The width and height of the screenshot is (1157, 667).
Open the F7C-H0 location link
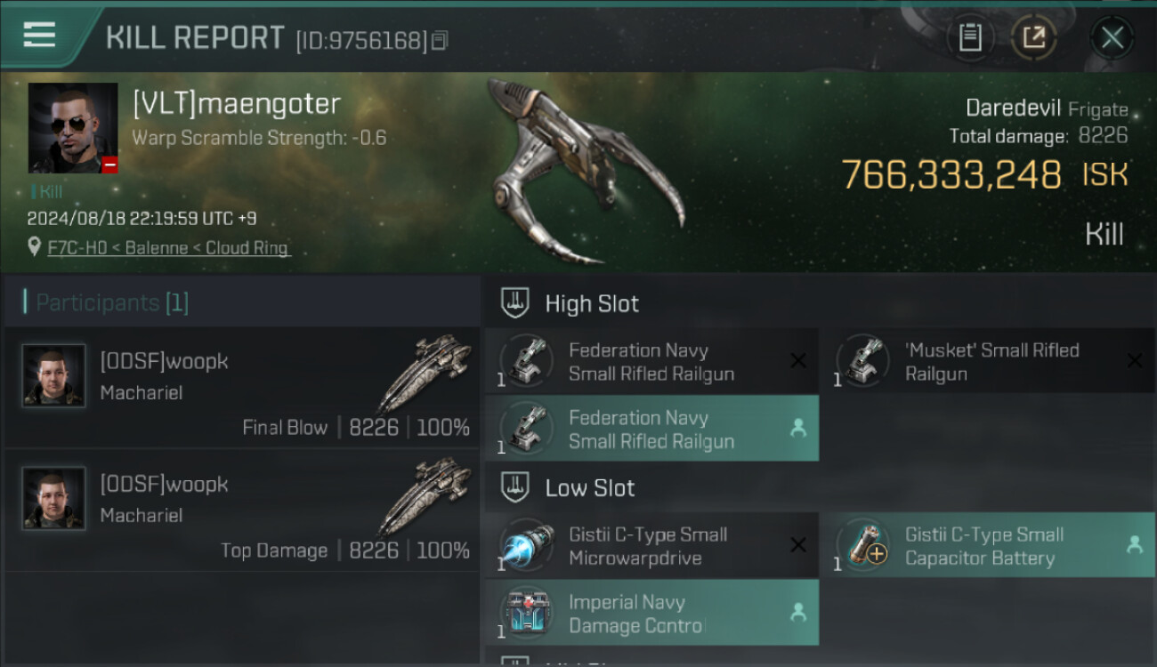pos(169,248)
